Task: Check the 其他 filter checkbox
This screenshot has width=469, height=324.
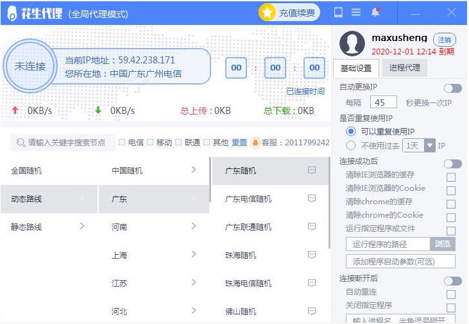Action: [207, 142]
